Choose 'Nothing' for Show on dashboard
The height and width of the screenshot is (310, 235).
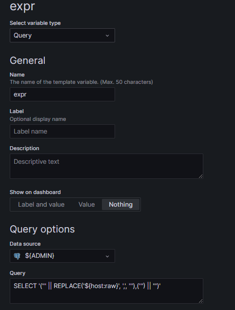coord(120,204)
